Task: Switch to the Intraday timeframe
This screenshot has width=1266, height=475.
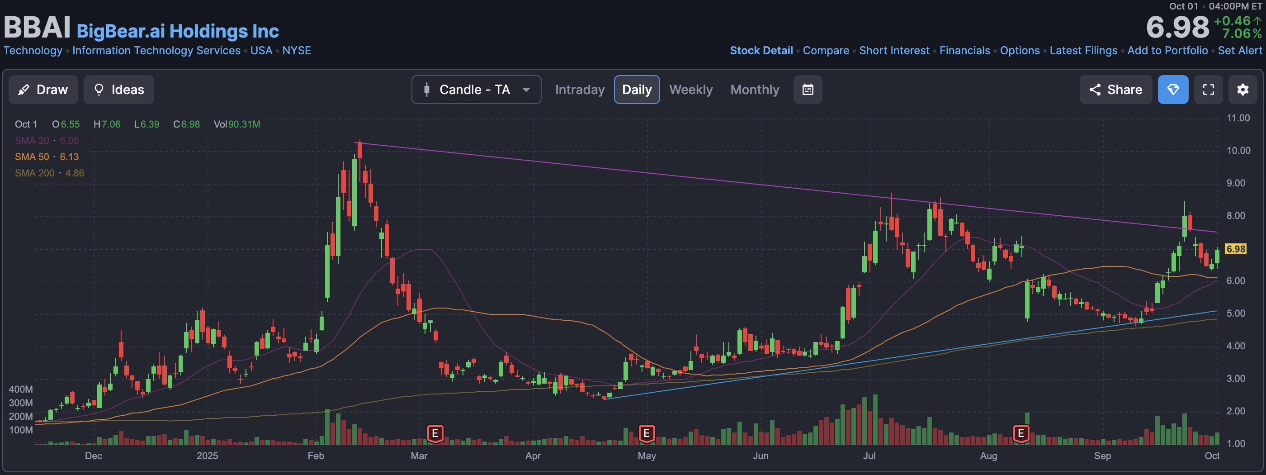Action: [x=580, y=90]
